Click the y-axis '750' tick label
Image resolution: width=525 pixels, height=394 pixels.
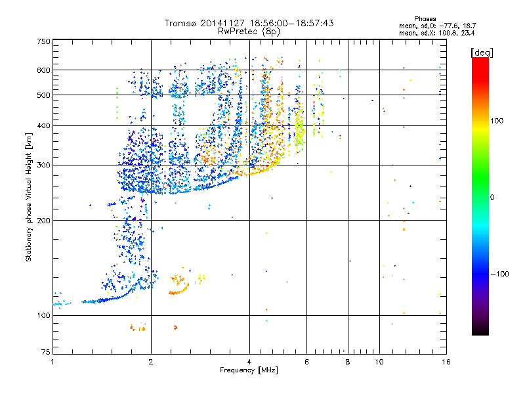(43, 41)
